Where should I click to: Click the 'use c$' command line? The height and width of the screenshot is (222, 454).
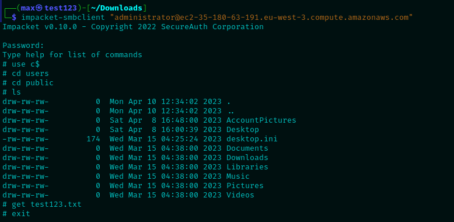coord(21,64)
